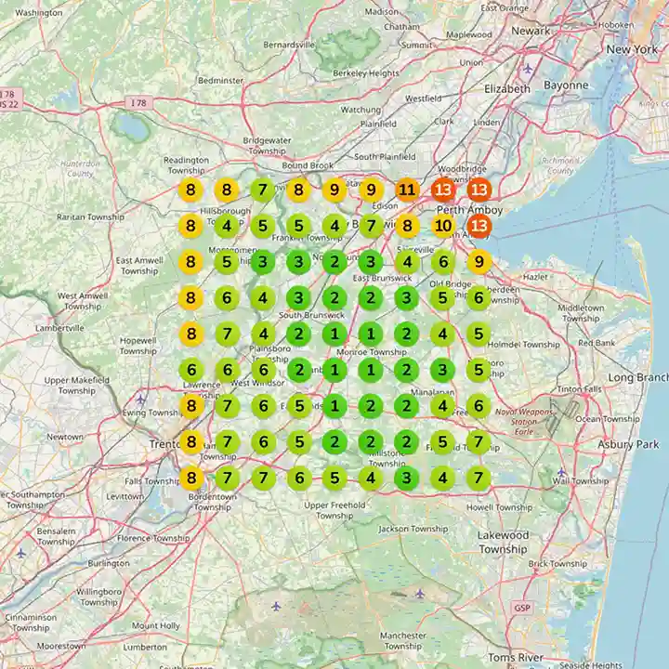669x669 pixels.
Task: Click the airport icon near Newark
Action: point(529,69)
